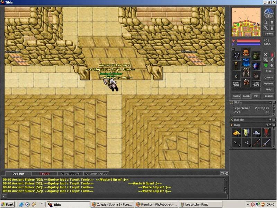Screen dimensions: 277x208
Task: Switch to bez tytułu - Paint window
Action: [200, 205]
